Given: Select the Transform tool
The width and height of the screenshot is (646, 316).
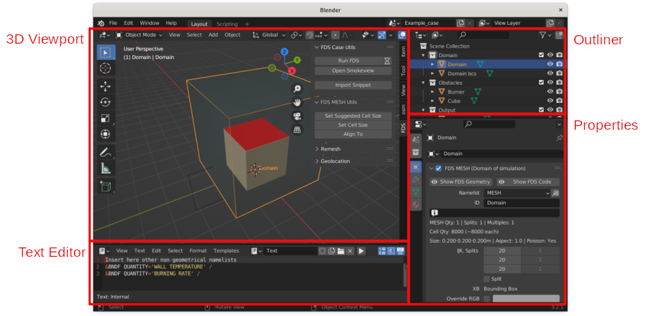Looking at the screenshot, I should click(x=106, y=134).
